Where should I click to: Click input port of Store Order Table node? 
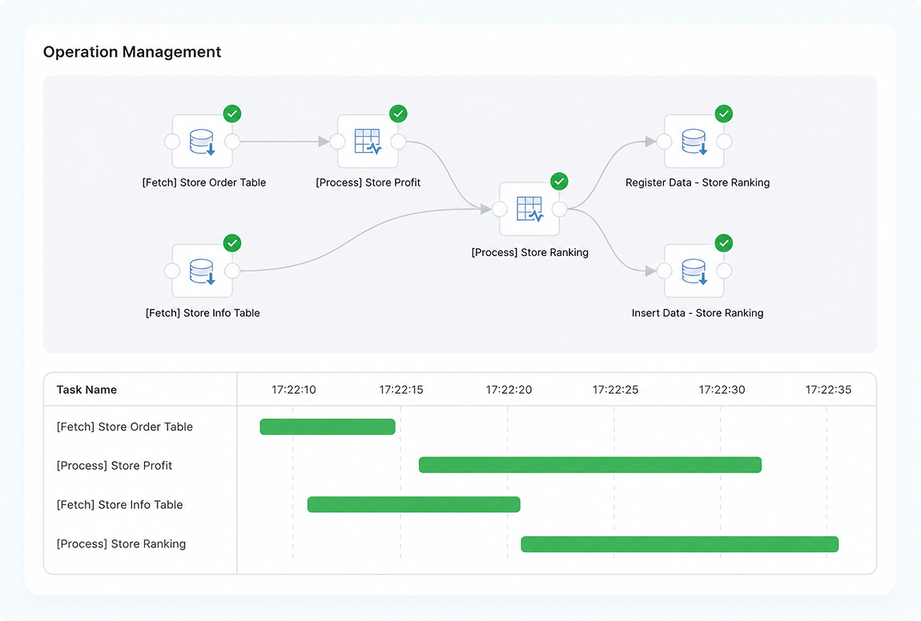(172, 142)
